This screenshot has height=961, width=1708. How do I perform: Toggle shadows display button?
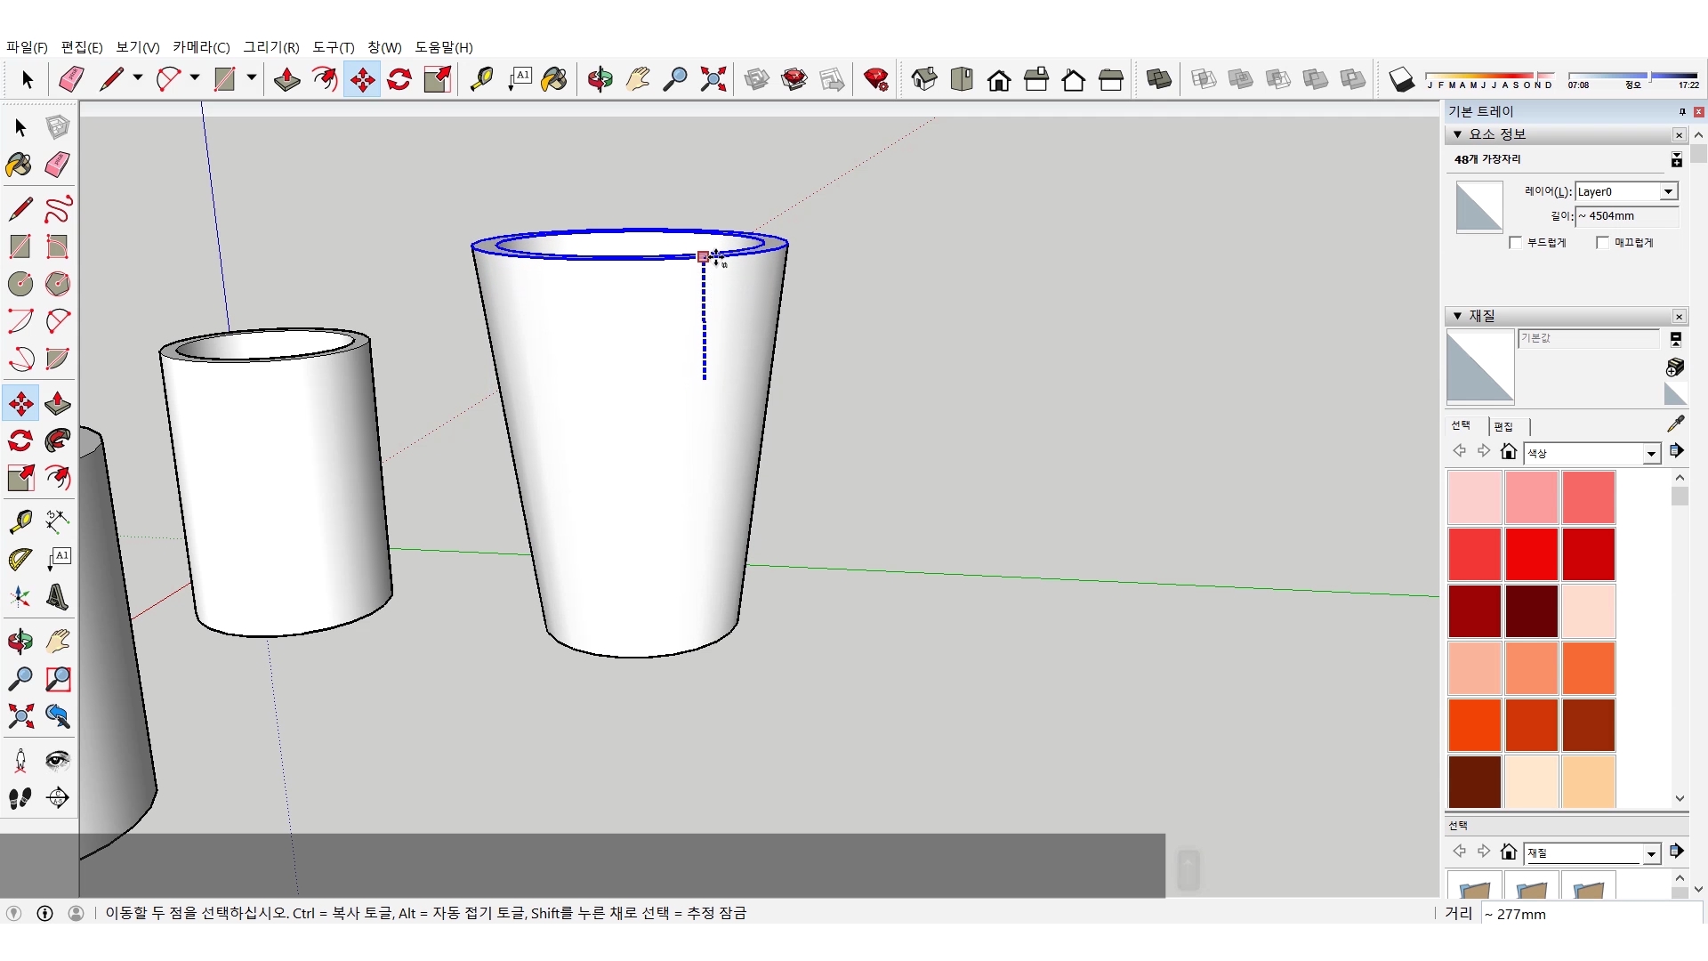(x=1401, y=79)
